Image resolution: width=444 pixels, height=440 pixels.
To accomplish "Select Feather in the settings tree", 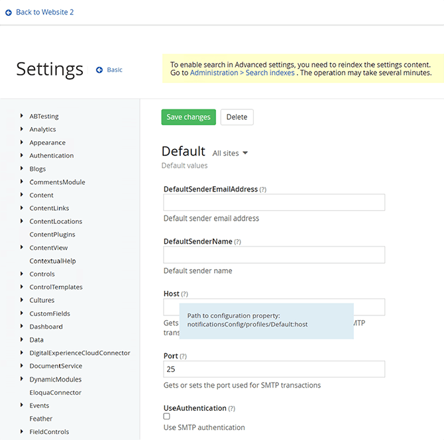I will [x=40, y=419].
